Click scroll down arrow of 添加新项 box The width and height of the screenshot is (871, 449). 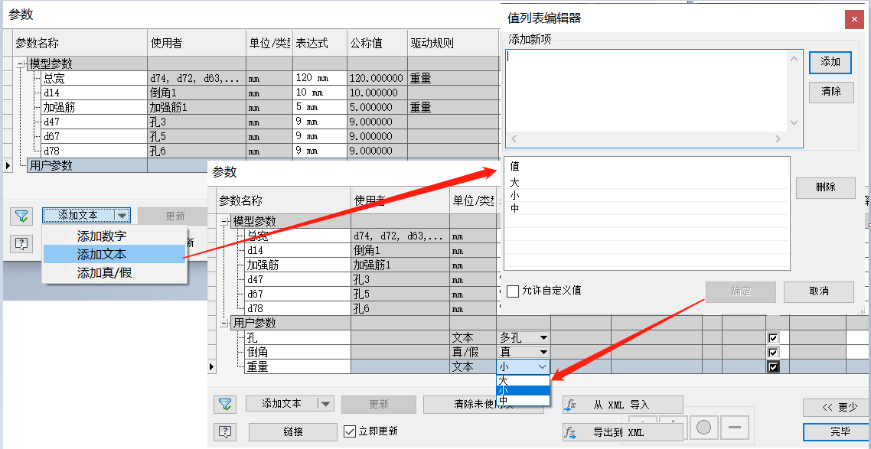[x=794, y=122]
